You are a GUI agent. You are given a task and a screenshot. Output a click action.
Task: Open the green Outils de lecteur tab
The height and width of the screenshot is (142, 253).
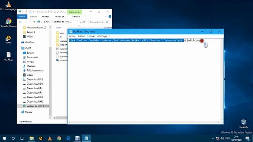(74, 12)
